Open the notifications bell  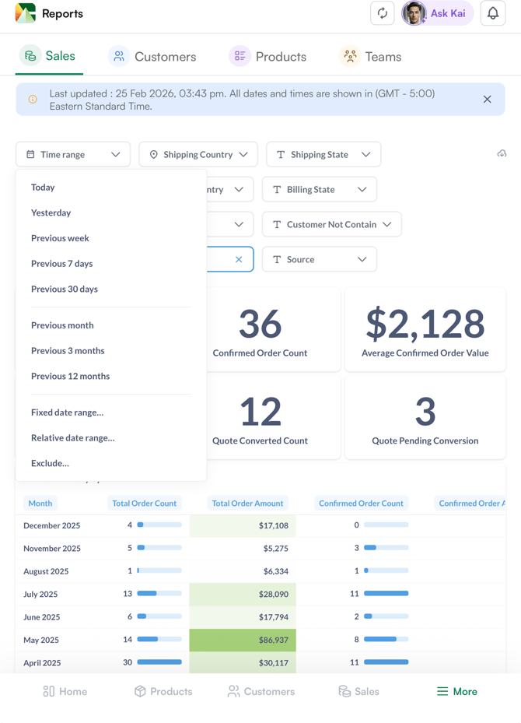493,14
